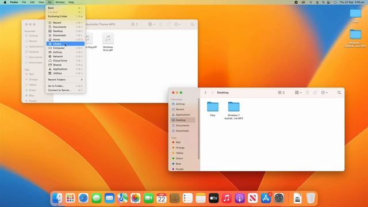
Task: Click the search icon in the Desktop window
Action: [339, 93]
